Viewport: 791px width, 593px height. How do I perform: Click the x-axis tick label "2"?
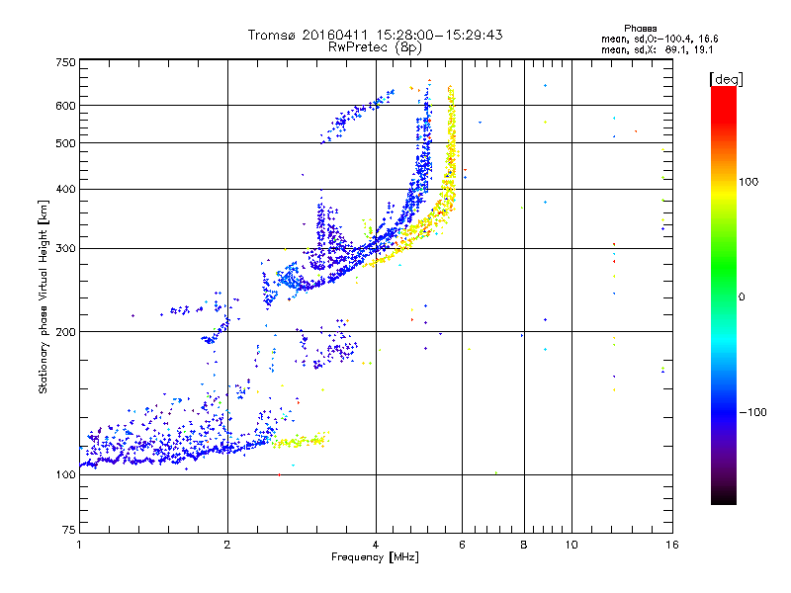227,545
